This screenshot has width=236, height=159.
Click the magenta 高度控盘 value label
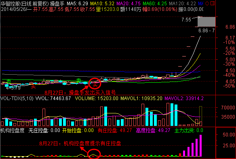click(153, 130)
